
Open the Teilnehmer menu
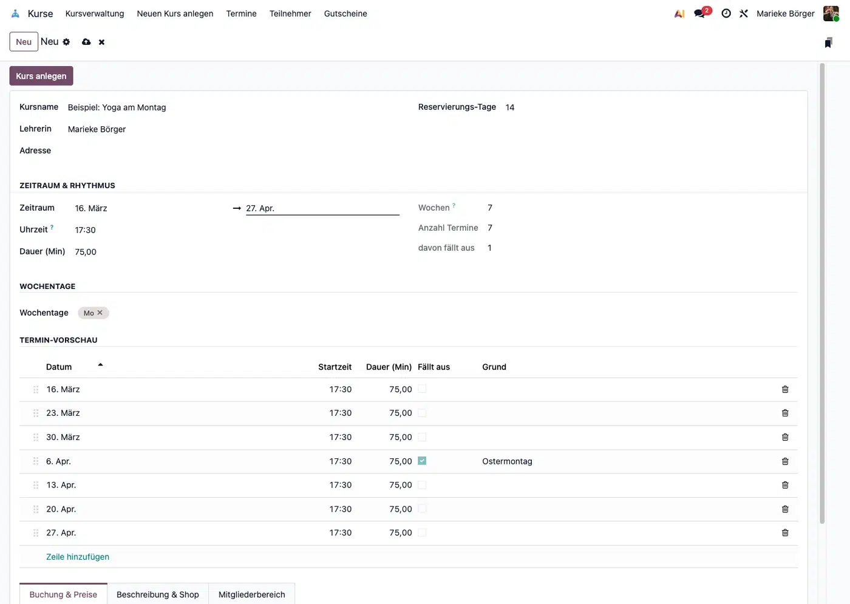point(290,13)
